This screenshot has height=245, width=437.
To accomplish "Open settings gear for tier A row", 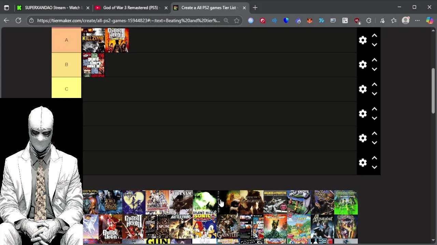I will point(363,40).
